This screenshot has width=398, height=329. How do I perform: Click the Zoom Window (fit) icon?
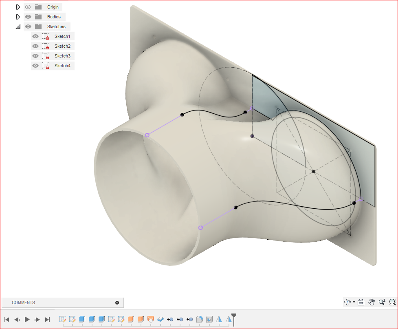(392, 302)
